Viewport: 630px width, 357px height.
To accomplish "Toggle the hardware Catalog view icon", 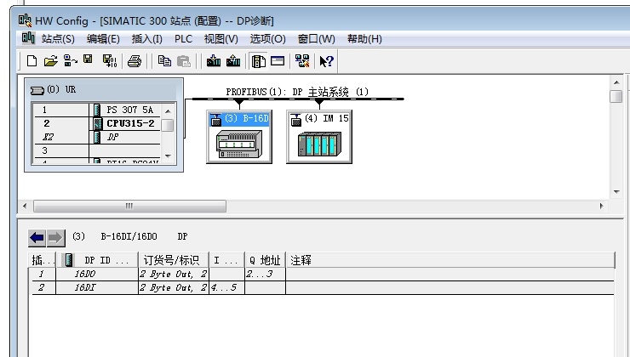I will 258,61.
